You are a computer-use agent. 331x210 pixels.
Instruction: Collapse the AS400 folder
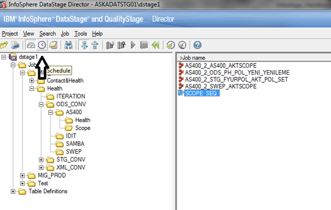tap(50, 112)
